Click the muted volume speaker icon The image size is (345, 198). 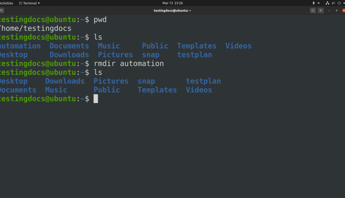[333, 3]
